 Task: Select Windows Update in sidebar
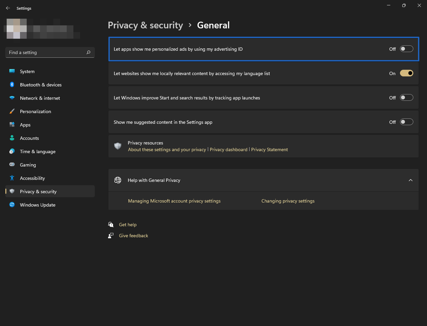[50, 205]
